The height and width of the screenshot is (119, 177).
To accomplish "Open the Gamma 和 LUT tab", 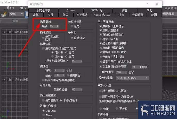I will [x=102, y=15].
